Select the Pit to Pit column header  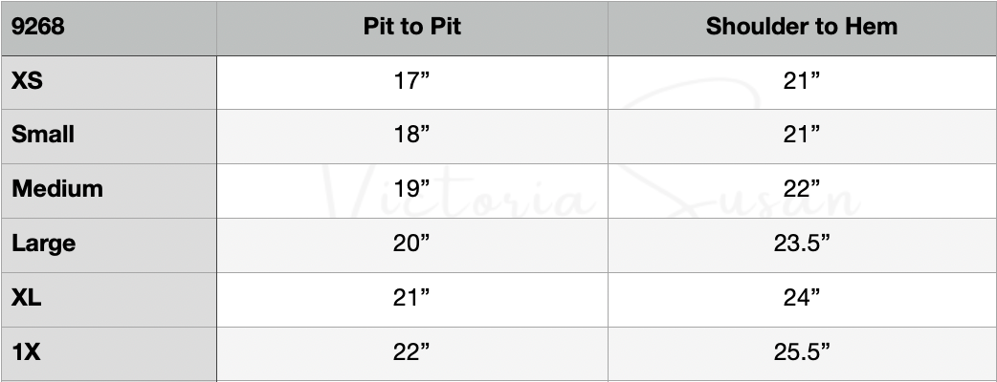412,27
